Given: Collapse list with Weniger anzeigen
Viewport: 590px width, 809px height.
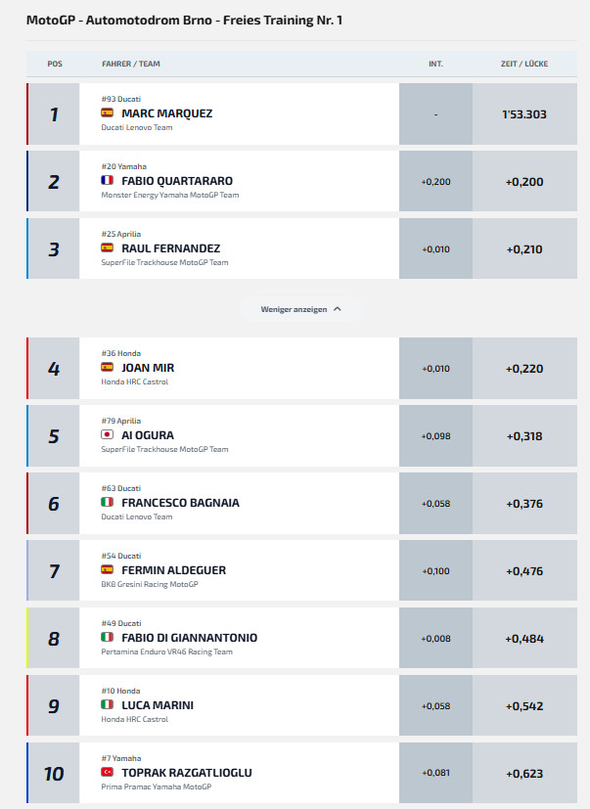Looking at the screenshot, I should pyautogui.click(x=301, y=309).
